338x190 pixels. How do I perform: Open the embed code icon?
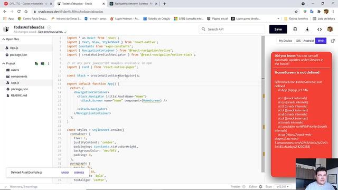tap(320, 30)
